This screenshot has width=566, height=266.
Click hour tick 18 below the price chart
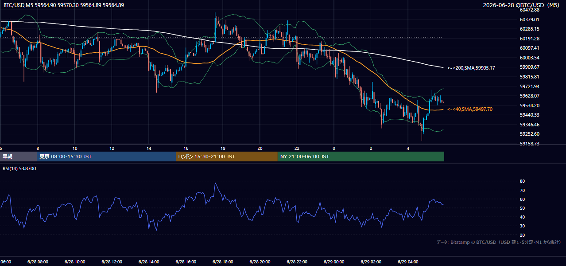point(223,148)
